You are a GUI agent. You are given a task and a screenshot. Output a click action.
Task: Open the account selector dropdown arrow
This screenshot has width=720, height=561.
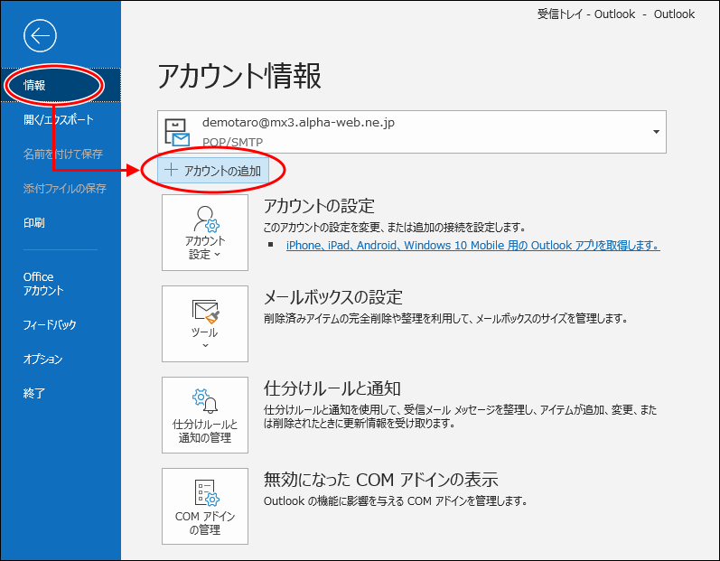[656, 132]
